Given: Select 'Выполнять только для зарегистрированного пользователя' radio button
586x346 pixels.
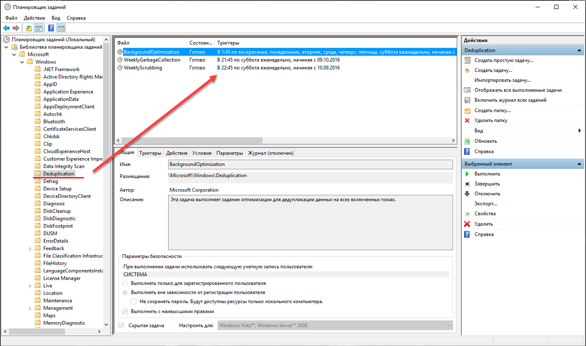Looking at the screenshot, I should click(125, 283).
